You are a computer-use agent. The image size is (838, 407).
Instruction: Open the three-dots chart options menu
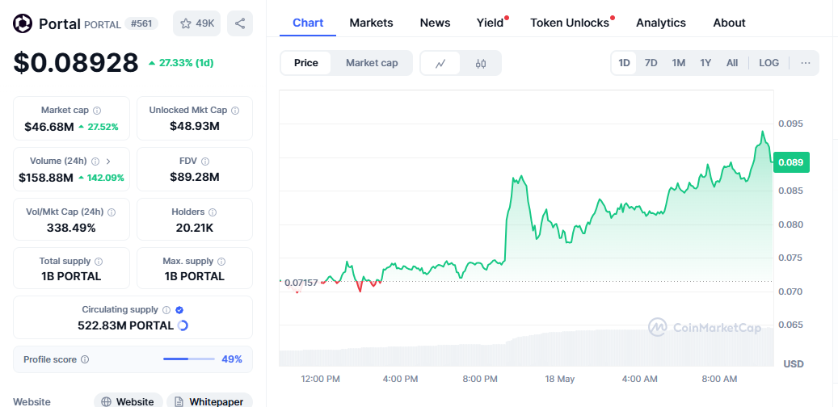806,63
